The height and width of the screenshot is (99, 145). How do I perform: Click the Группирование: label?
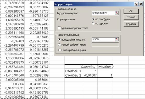(66, 20)
